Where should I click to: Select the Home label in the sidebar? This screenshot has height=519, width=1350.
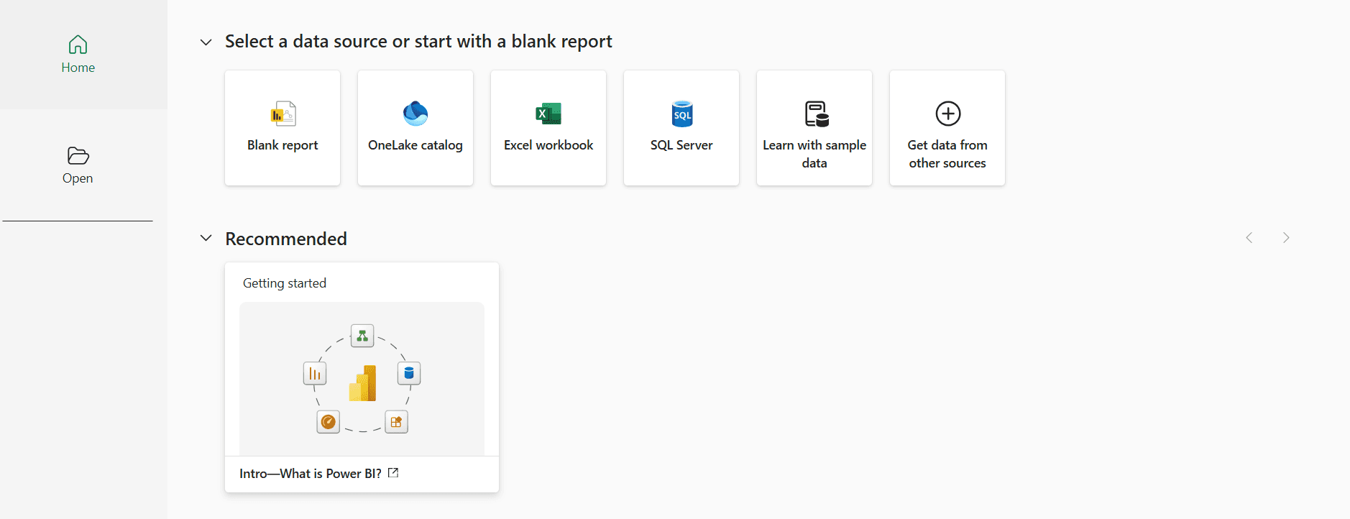coord(78,68)
